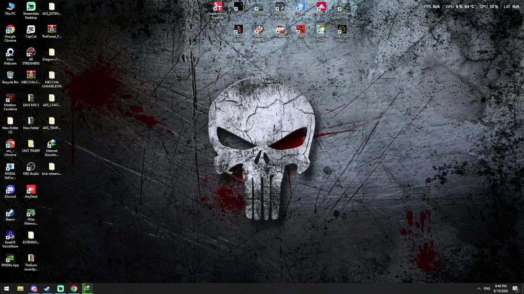Select the AK STREAMERS desktop icon
524x294 pixels.
(x=31, y=57)
